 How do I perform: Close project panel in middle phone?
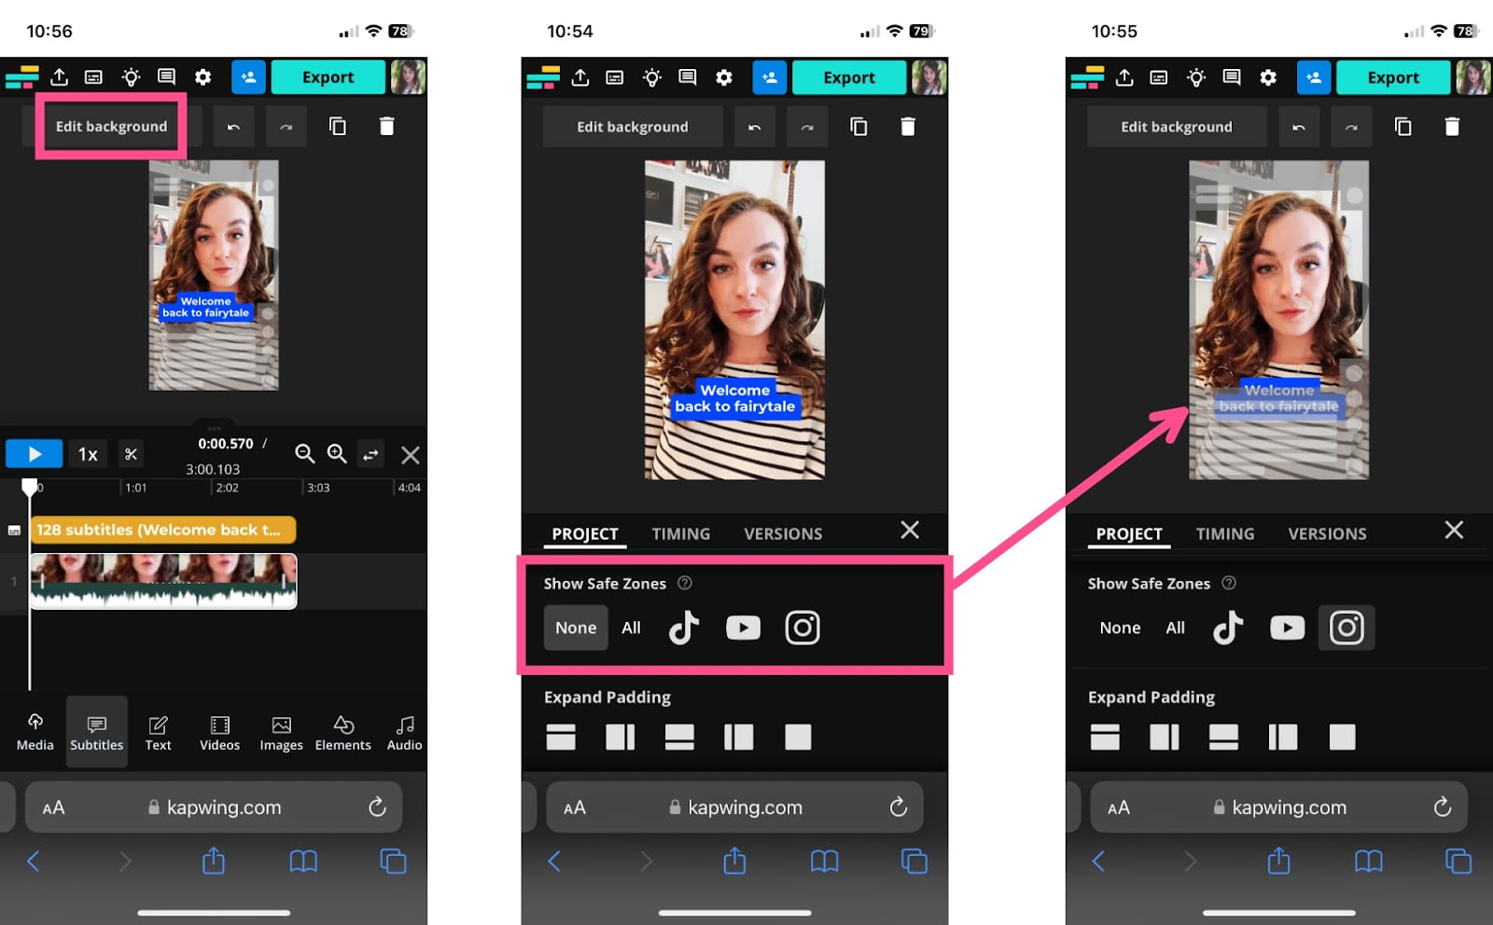[x=910, y=530]
